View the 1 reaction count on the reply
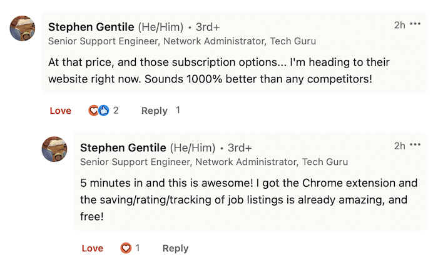The image size is (438, 260). (138, 247)
